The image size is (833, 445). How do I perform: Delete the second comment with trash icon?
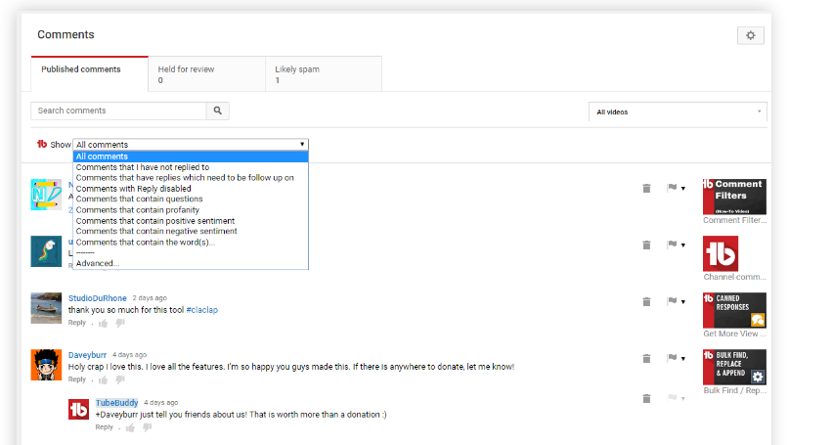click(646, 245)
